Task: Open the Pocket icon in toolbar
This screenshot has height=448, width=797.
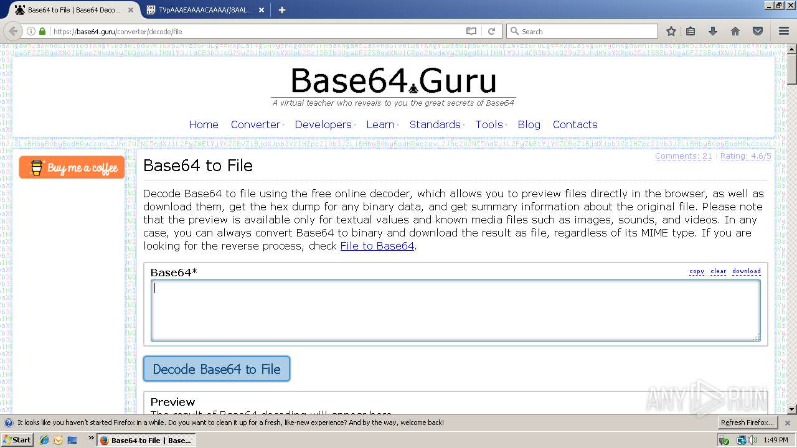Action: click(758, 31)
